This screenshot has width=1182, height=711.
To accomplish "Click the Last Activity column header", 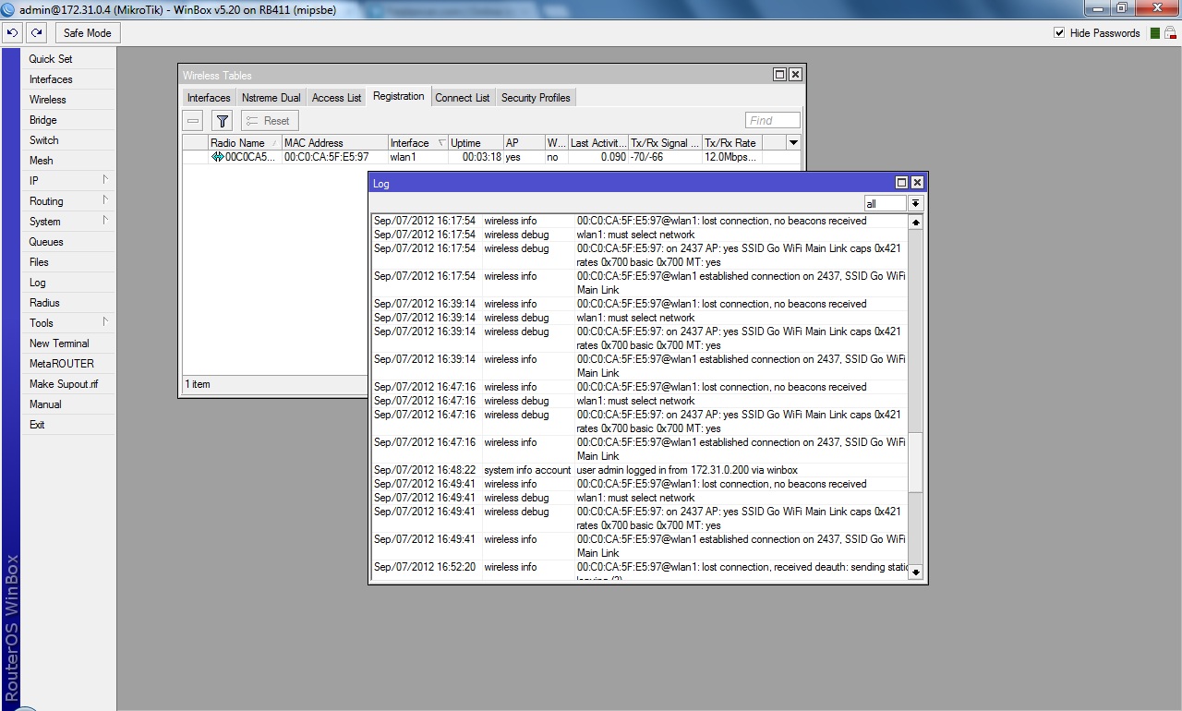I will click(x=597, y=143).
